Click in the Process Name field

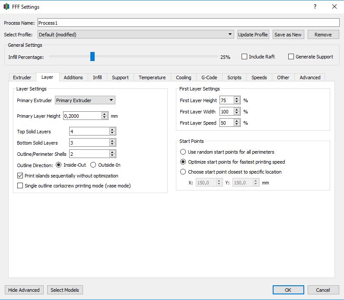[188, 23]
